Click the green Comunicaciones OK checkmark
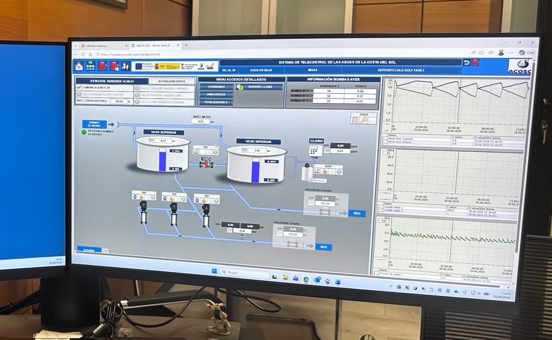 [79, 87]
